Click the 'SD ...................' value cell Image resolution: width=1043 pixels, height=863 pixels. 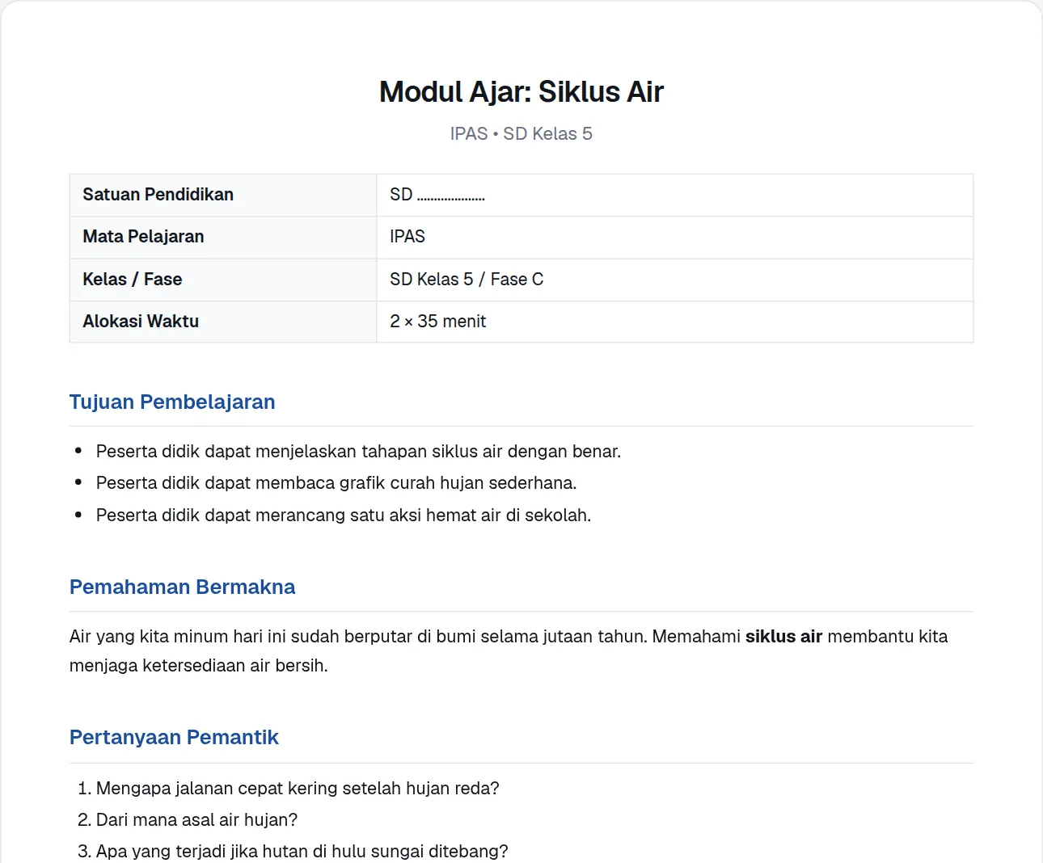point(675,195)
